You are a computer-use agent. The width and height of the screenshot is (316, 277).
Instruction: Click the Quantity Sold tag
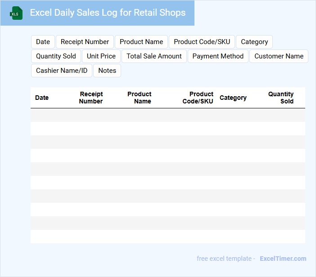[56, 56]
